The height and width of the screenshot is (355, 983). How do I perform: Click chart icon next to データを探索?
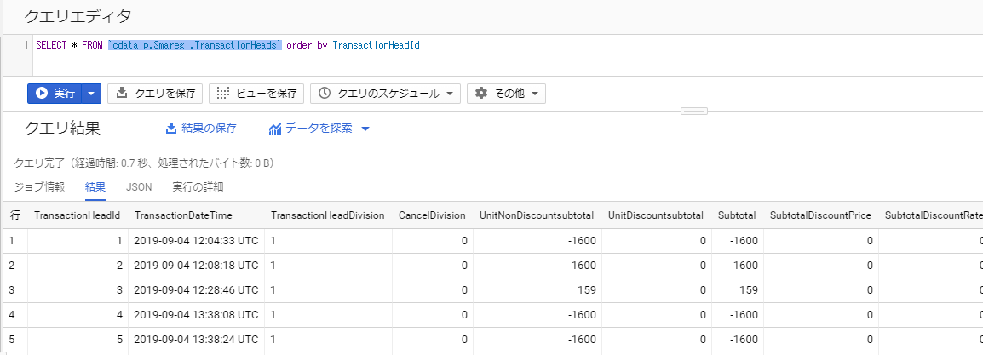[x=274, y=129]
